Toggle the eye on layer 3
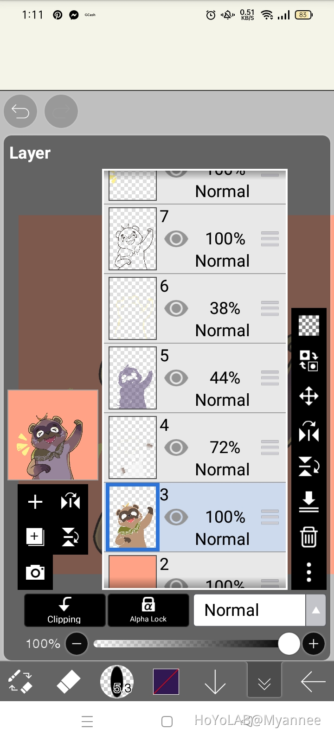This screenshot has width=334, height=742. (176, 517)
